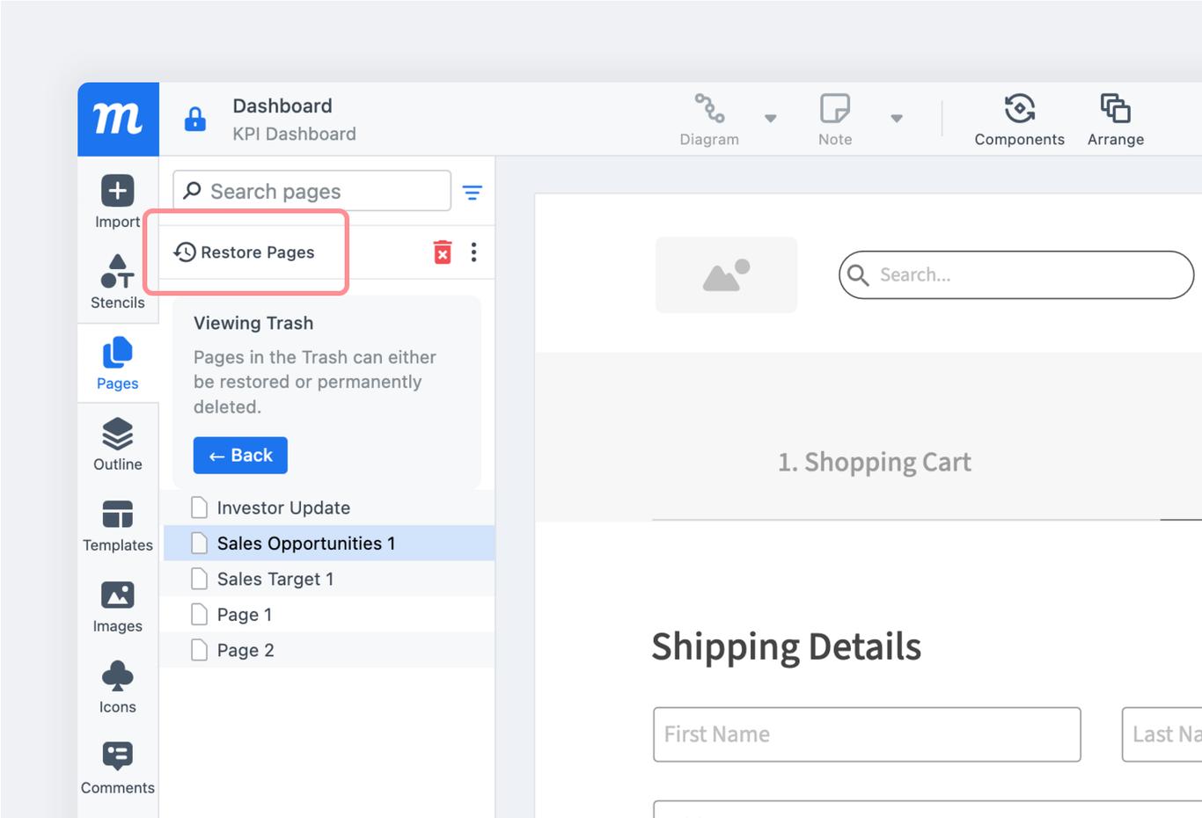Select the Sales Opportunities 1 page

327,544
